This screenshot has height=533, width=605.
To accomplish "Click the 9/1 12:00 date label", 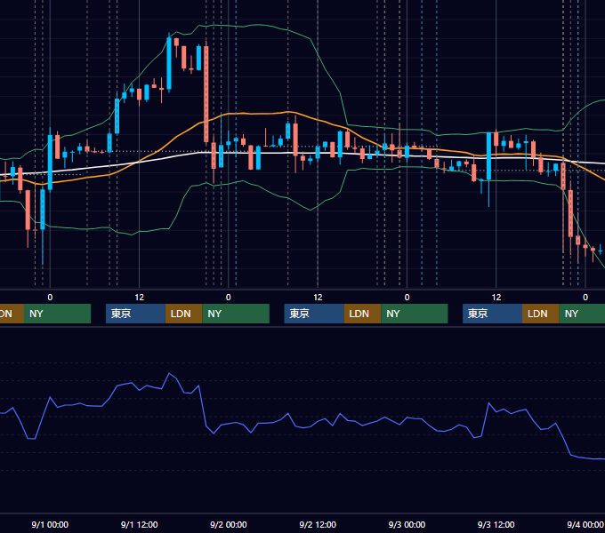I will 139,524.
